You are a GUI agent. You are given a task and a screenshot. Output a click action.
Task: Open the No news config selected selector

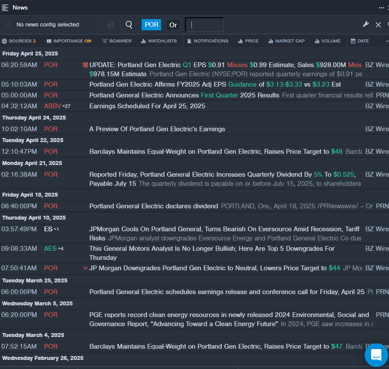[x=48, y=25]
